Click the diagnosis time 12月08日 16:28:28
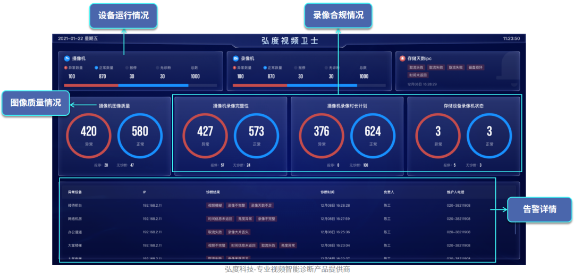 (335, 206)
